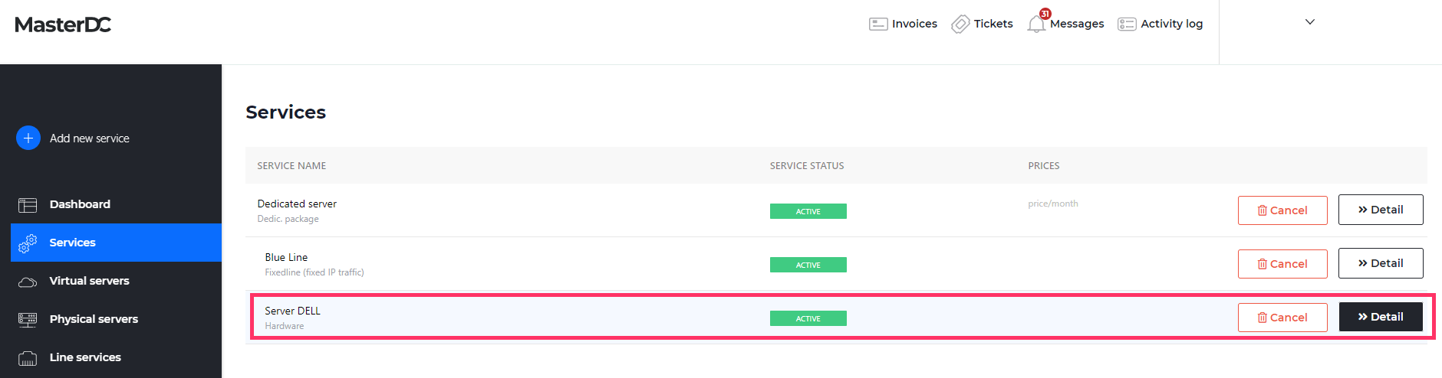Open the Messages bell icon

pos(1036,24)
